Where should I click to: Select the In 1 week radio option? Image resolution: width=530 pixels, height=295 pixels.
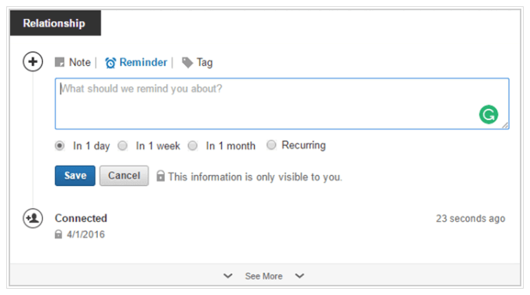tap(122, 146)
